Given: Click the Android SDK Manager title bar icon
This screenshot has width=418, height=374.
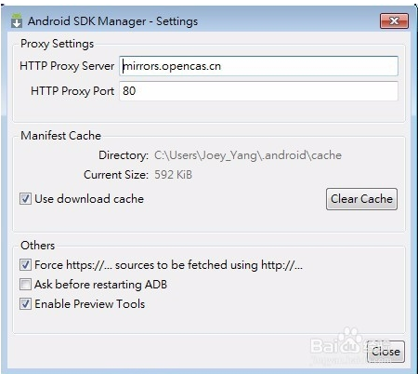Looking at the screenshot, I should pyautogui.click(x=17, y=20).
